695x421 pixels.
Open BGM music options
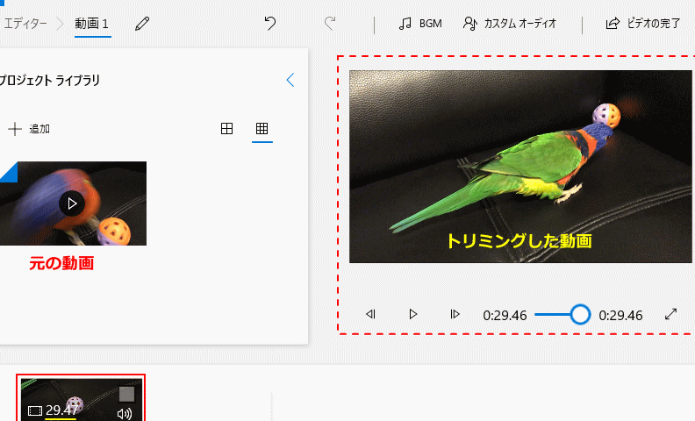coord(420,24)
